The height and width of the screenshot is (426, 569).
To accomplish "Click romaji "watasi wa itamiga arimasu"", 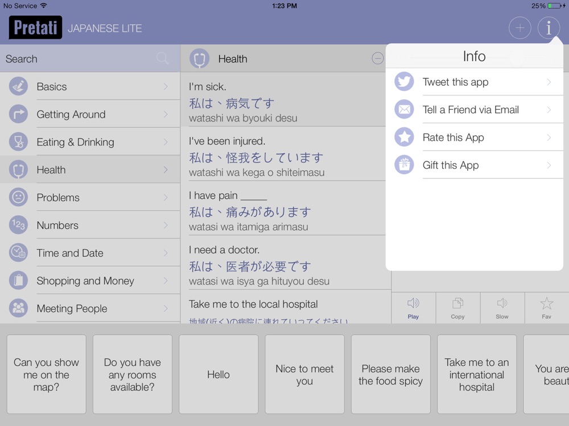I will tap(249, 227).
